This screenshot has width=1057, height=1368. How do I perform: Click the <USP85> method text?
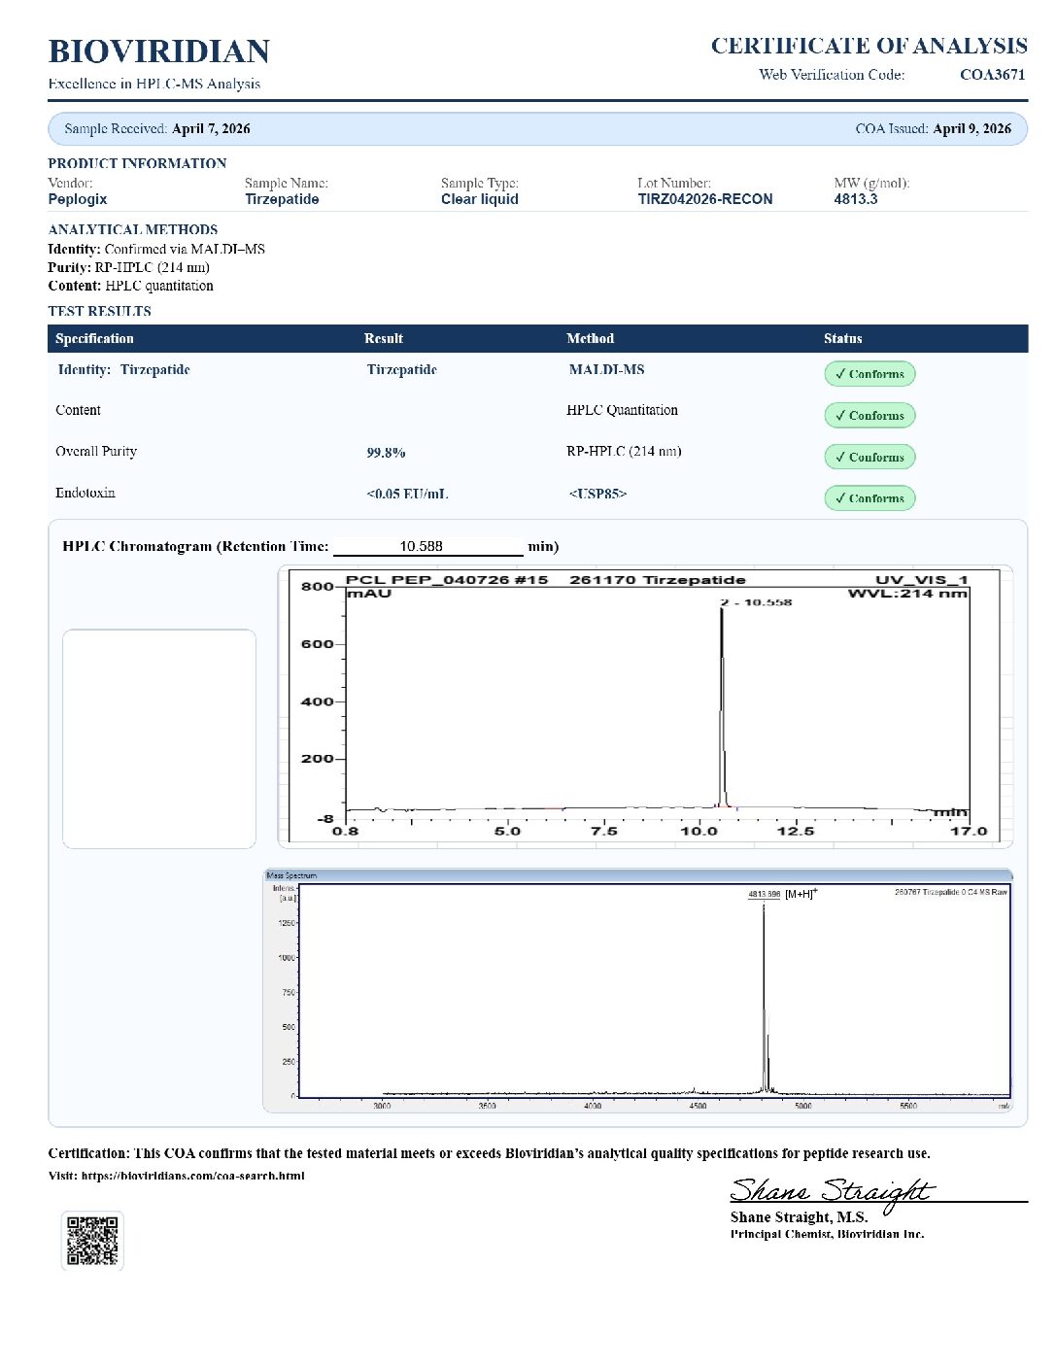(x=597, y=495)
